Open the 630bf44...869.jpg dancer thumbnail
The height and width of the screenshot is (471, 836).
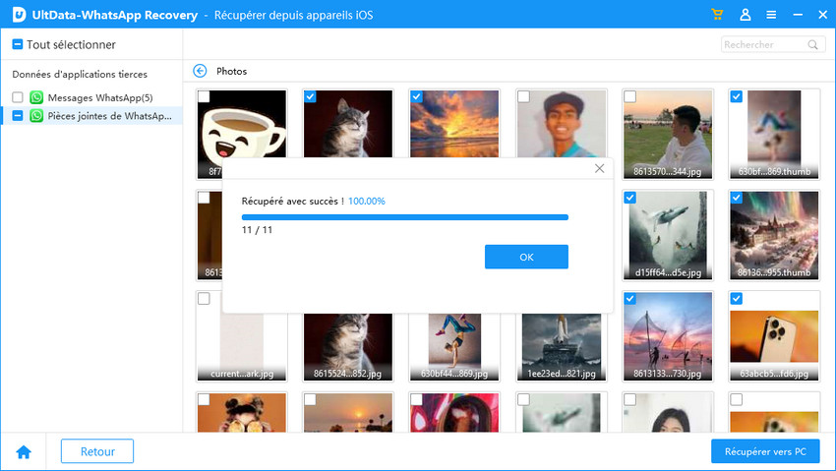click(x=454, y=346)
